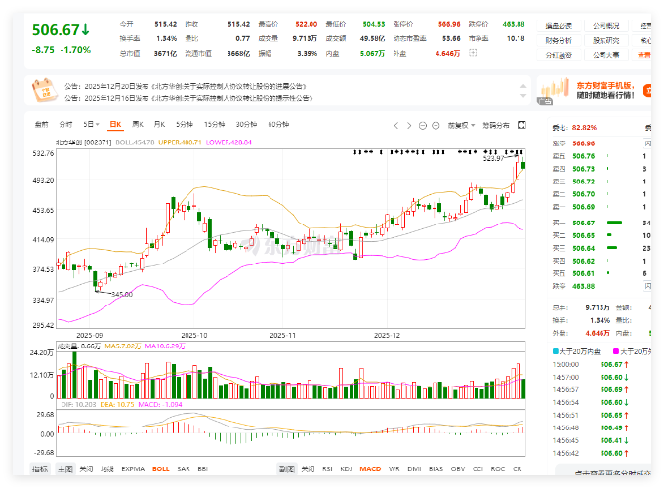Enable ROC sub chart indicator
This screenshot has width=664, height=488.
[498, 468]
